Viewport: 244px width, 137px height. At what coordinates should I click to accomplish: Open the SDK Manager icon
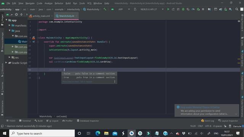pyautogui.click(x=230, y=9)
